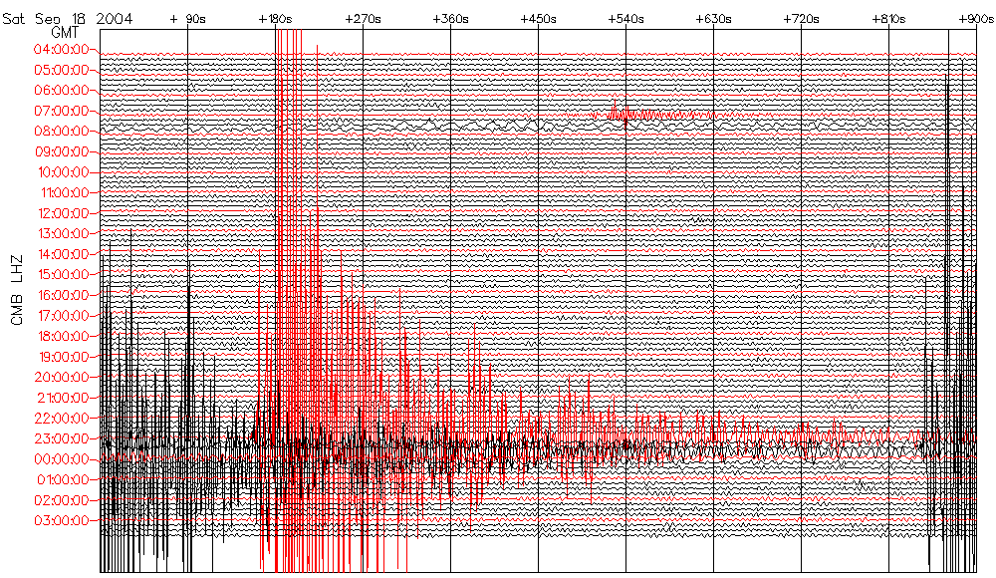
Task: Click the +450s axis label
Action: tap(539, 19)
